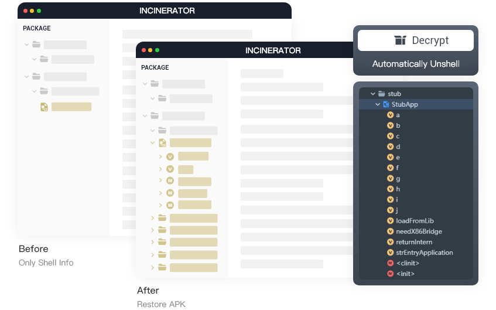Click red method icon beside <init>
The image size is (496, 310).
click(x=391, y=274)
